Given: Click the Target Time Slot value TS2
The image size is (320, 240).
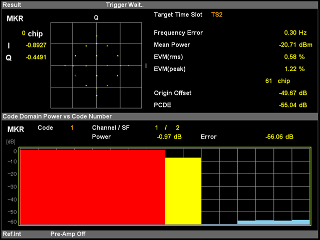Looking at the screenshot, I should (217, 14).
